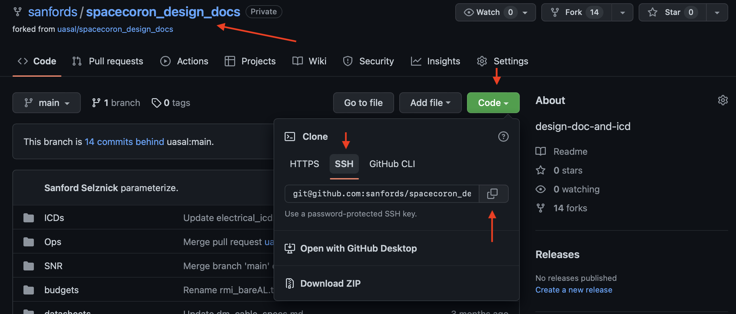The height and width of the screenshot is (314, 736).
Task: Click the ICDs folder icon
Action: 29,218
